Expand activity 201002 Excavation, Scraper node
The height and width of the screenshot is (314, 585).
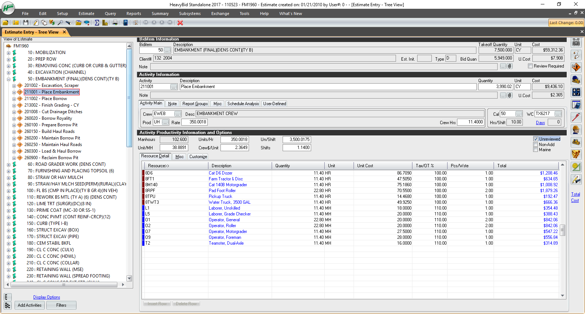pyautogui.click(x=14, y=86)
